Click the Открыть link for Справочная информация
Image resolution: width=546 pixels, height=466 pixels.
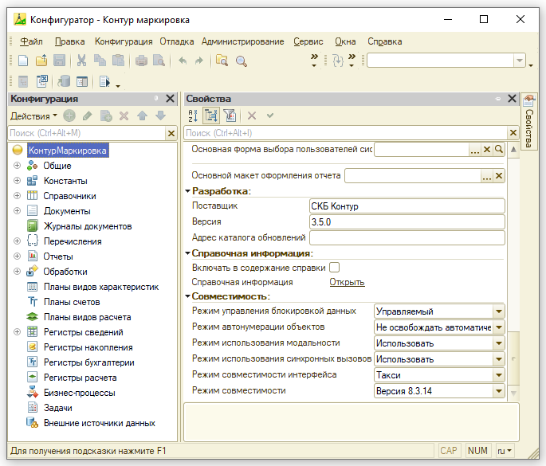pyautogui.click(x=347, y=282)
